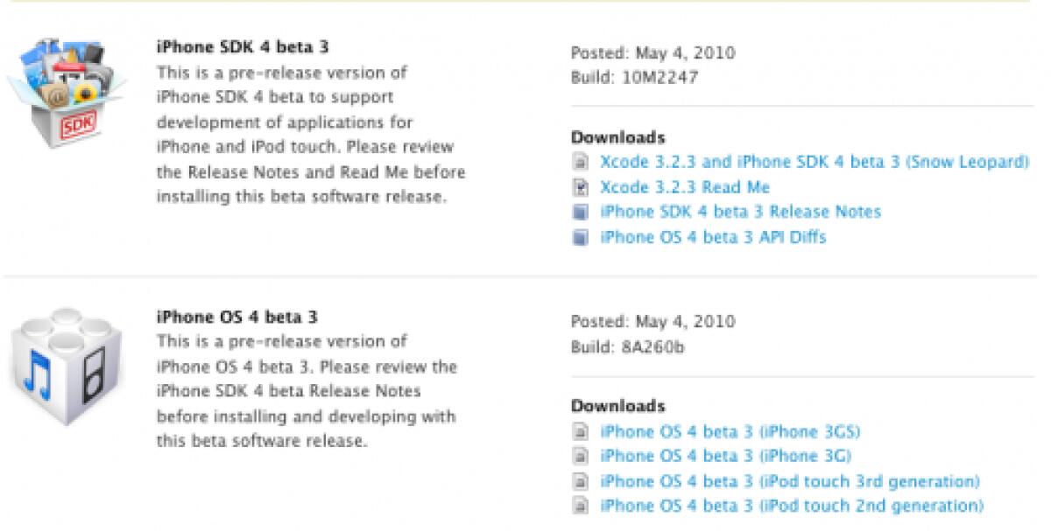Click the file icon beside Xcode 3.2.3 download

tap(580, 162)
